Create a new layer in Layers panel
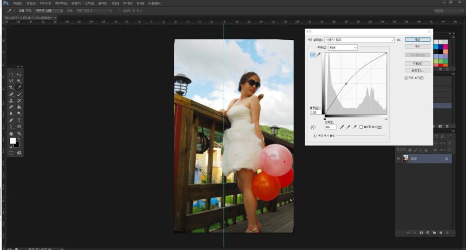The width and height of the screenshot is (466, 250). click(441, 233)
